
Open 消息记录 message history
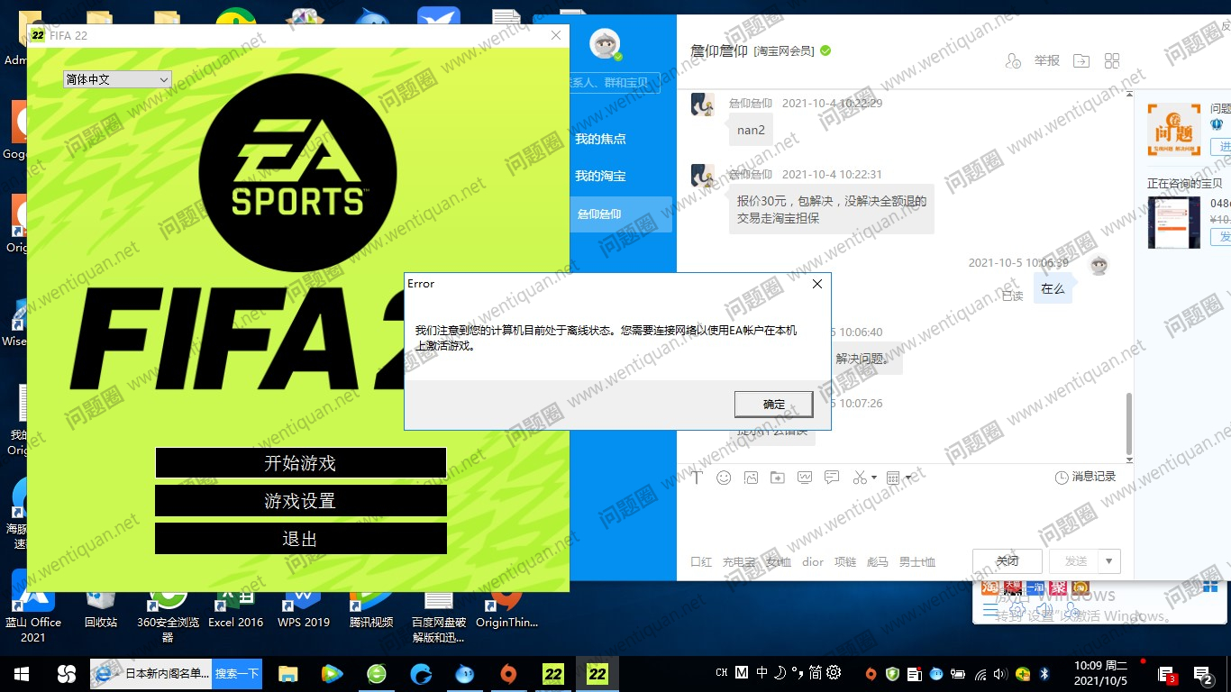coord(1085,477)
